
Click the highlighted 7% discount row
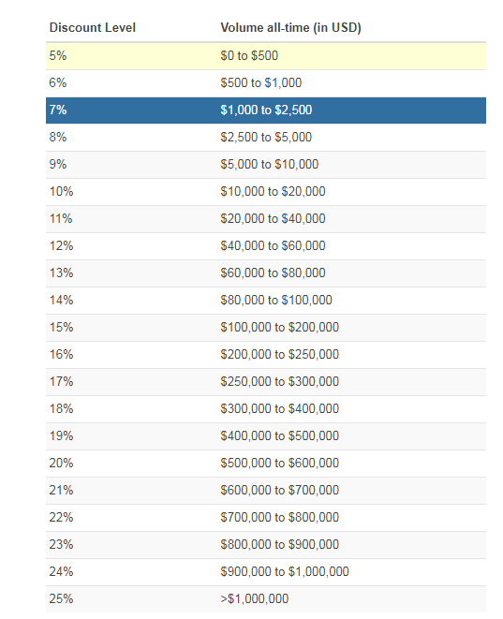point(266,111)
